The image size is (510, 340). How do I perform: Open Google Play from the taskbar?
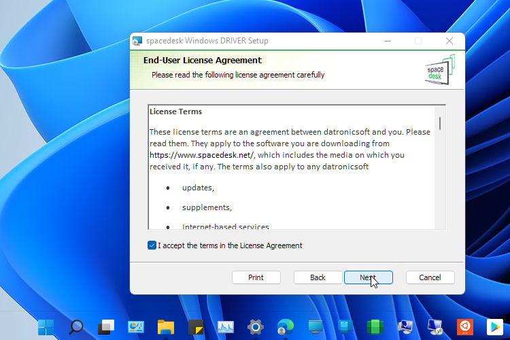495,327
